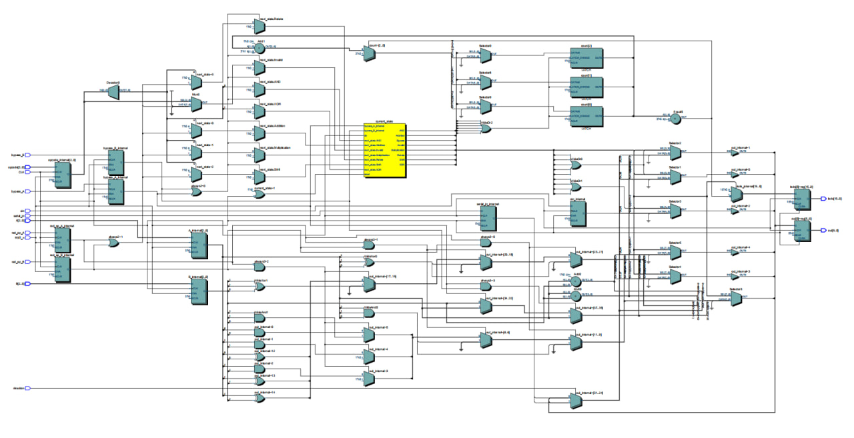Click the direction input pin at bottom left
Viewport: 854px width, 438px height.
coord(27,388)
